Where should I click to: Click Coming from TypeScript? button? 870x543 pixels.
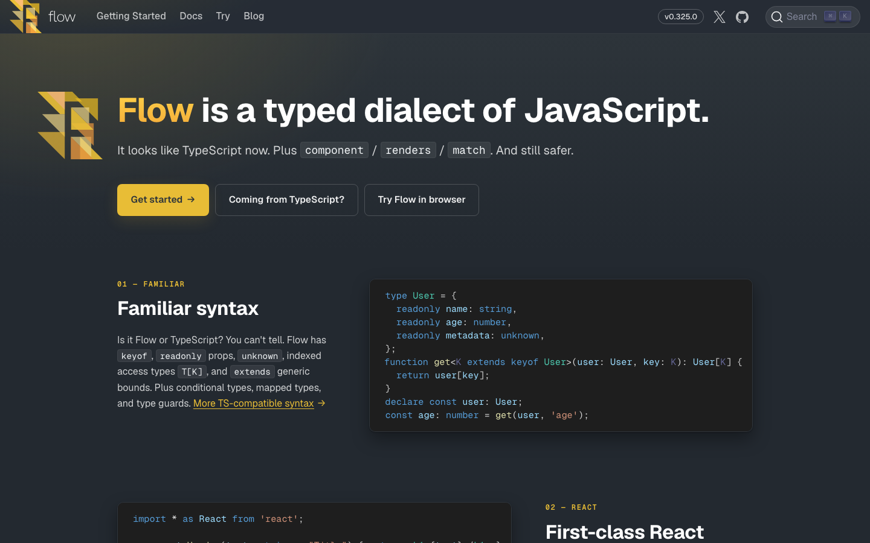tap(286, 200)
